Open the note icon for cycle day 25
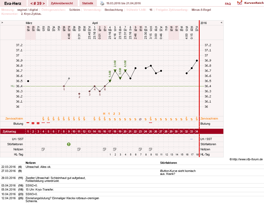 click(x=150, y=150)
